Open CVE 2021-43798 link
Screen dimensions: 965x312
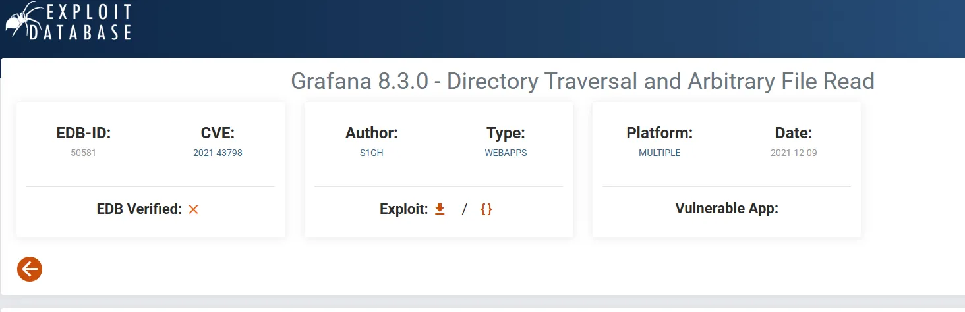click(x=218, y=153)
